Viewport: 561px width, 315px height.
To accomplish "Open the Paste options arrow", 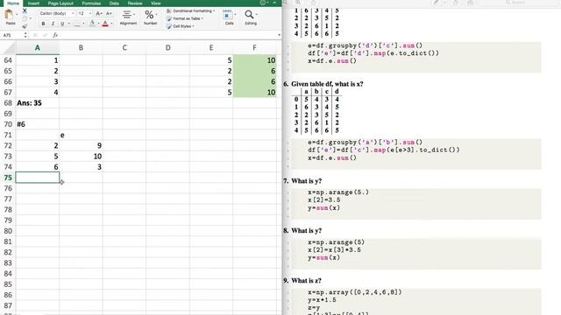I will point(17,15).
